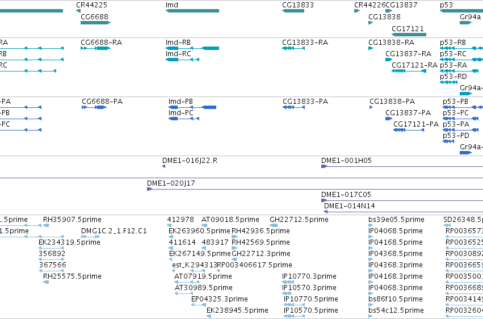
Task: Select the p53-PC protein label
Action: point(456,113)
